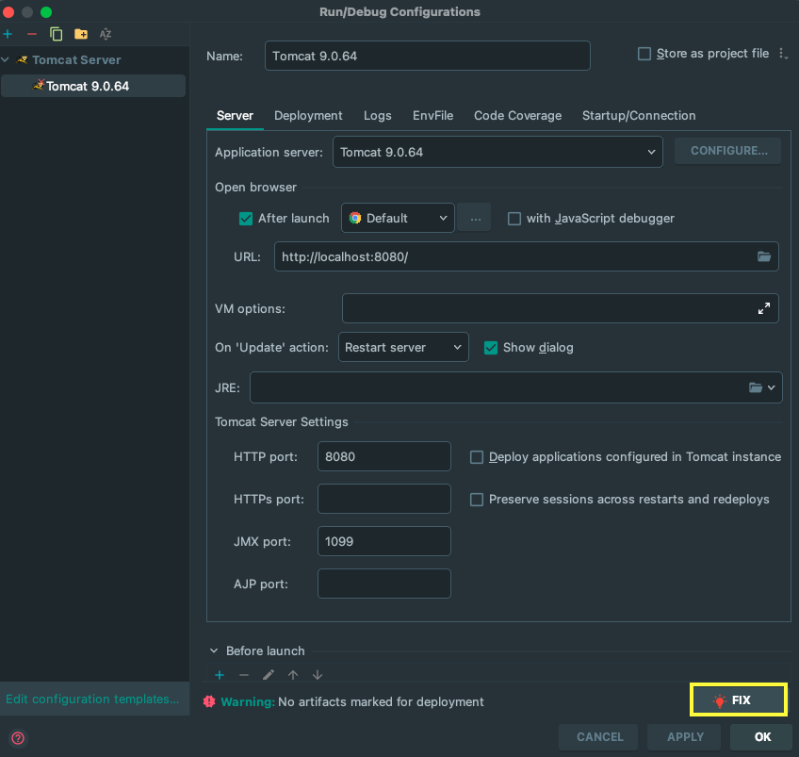Move Before launch task up
The image size is (799, 757).
point(293,675)
